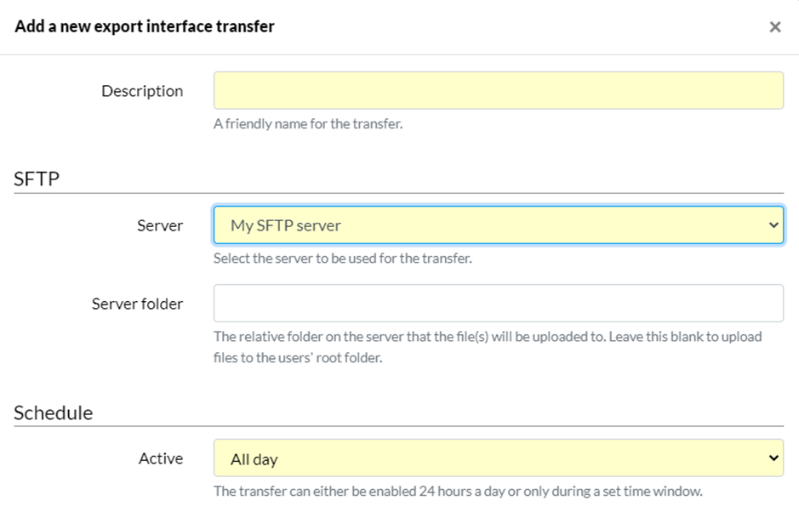Click the dialog title Add a new export interface transfer
Screen dimensions: 799x512
(x=145, y=26)
